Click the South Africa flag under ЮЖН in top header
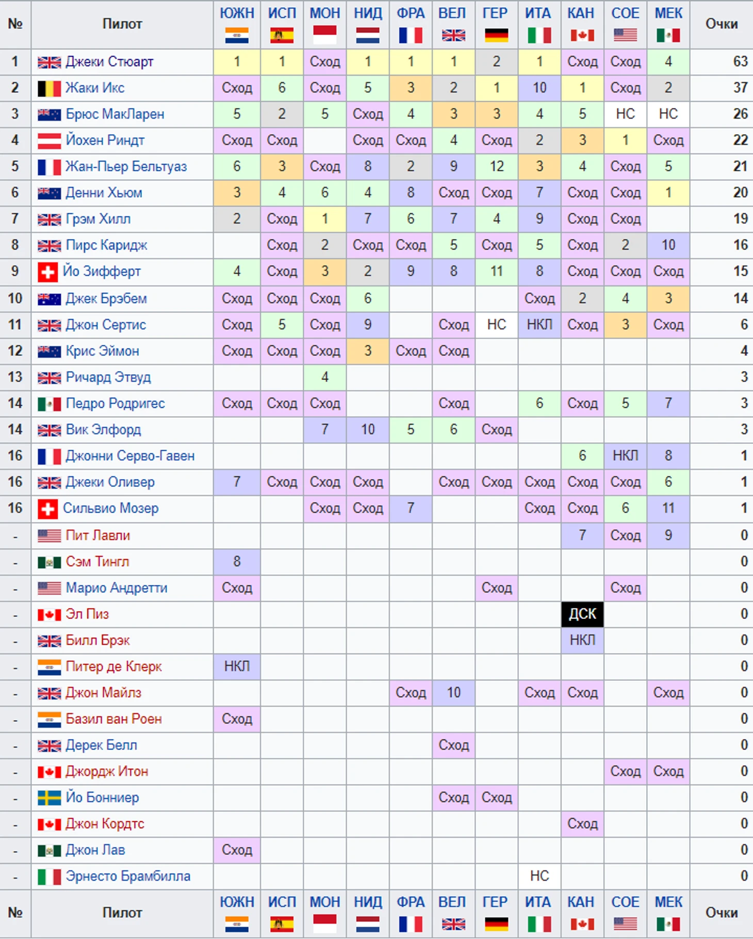The width and height of the screenshot is (753, 939). (237, 35)
